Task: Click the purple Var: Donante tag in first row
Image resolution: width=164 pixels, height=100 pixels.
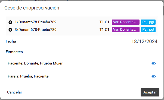Action: pyautogui.click(x=125, y=22)
